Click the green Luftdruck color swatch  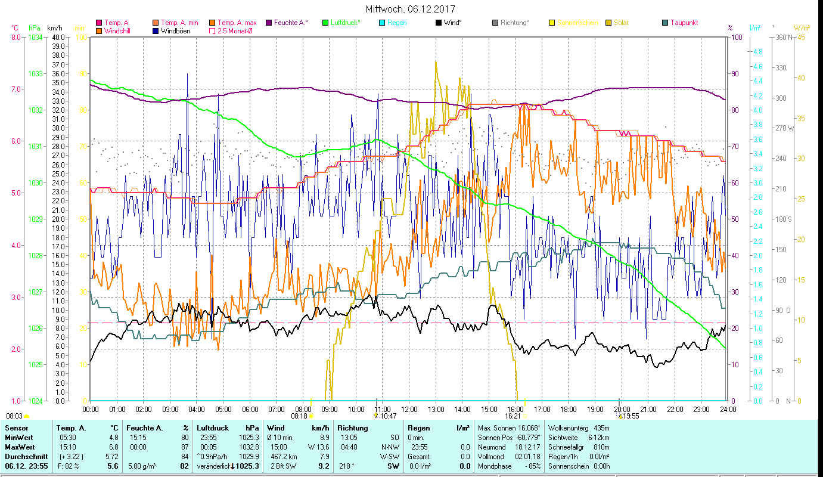point(325,23)
